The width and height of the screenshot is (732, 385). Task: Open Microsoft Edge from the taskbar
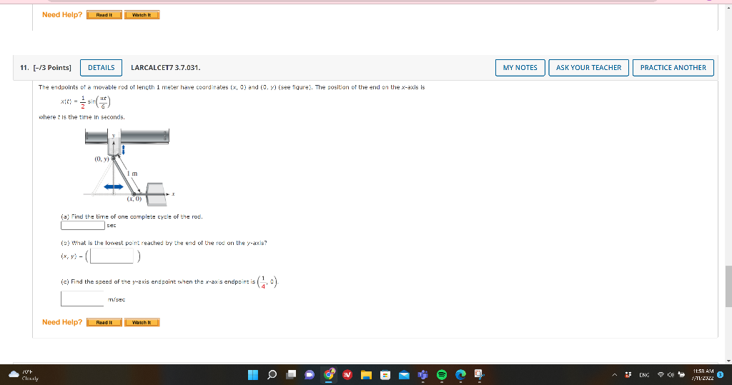tap(460, 375)
